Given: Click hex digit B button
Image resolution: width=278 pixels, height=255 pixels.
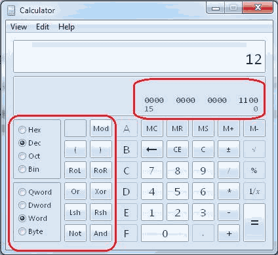Looking at the screenshot, I should pos(127,149).
